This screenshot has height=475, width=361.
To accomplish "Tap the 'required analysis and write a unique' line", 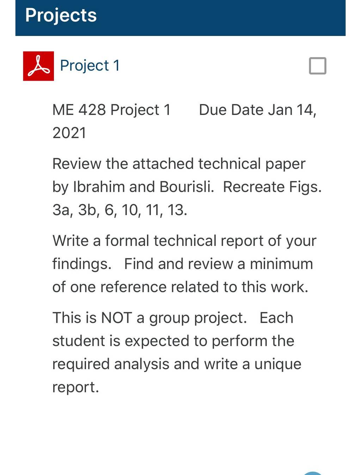I will tap(177, 364).
